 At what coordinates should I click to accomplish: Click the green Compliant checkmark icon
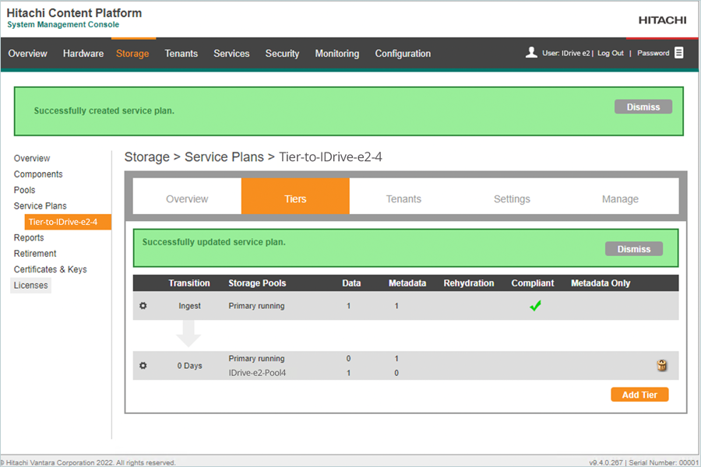535,306
